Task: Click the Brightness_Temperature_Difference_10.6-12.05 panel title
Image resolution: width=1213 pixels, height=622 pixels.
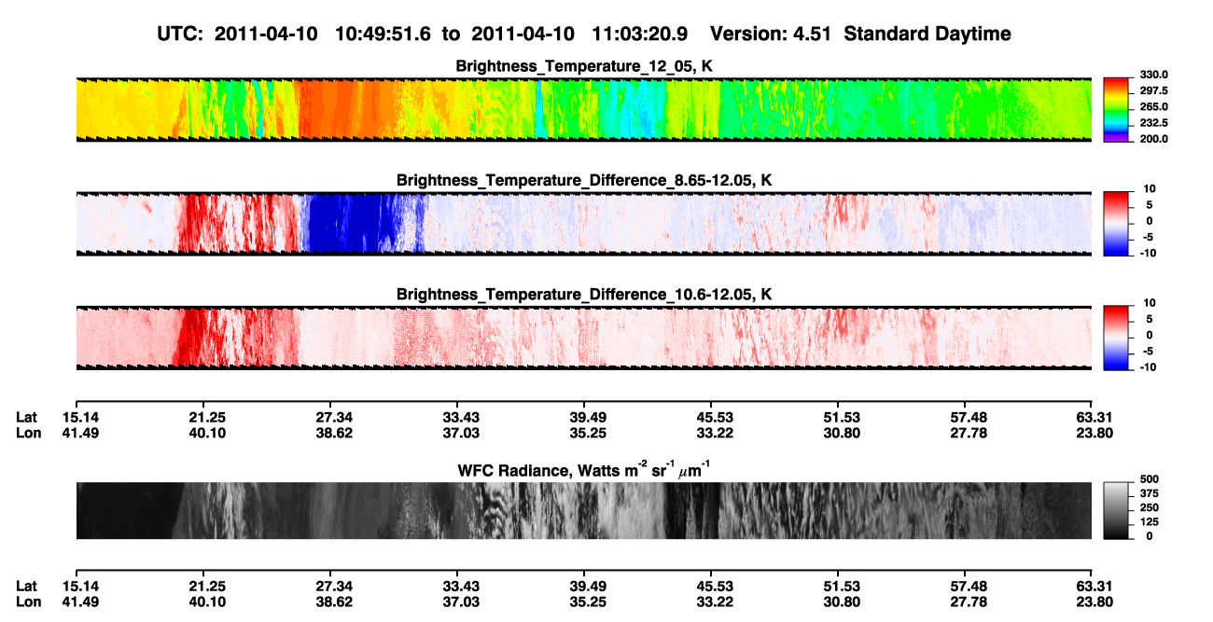Action: coord(584,295)
